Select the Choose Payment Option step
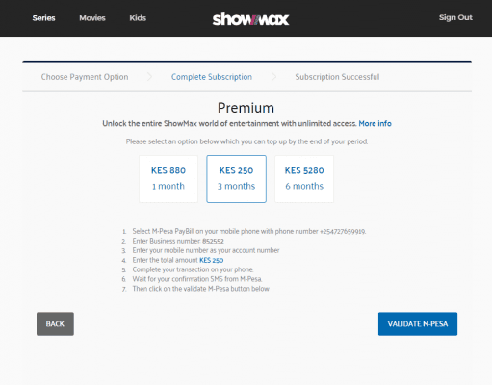This screenshot has width=492, height=385. pos(85,77)
